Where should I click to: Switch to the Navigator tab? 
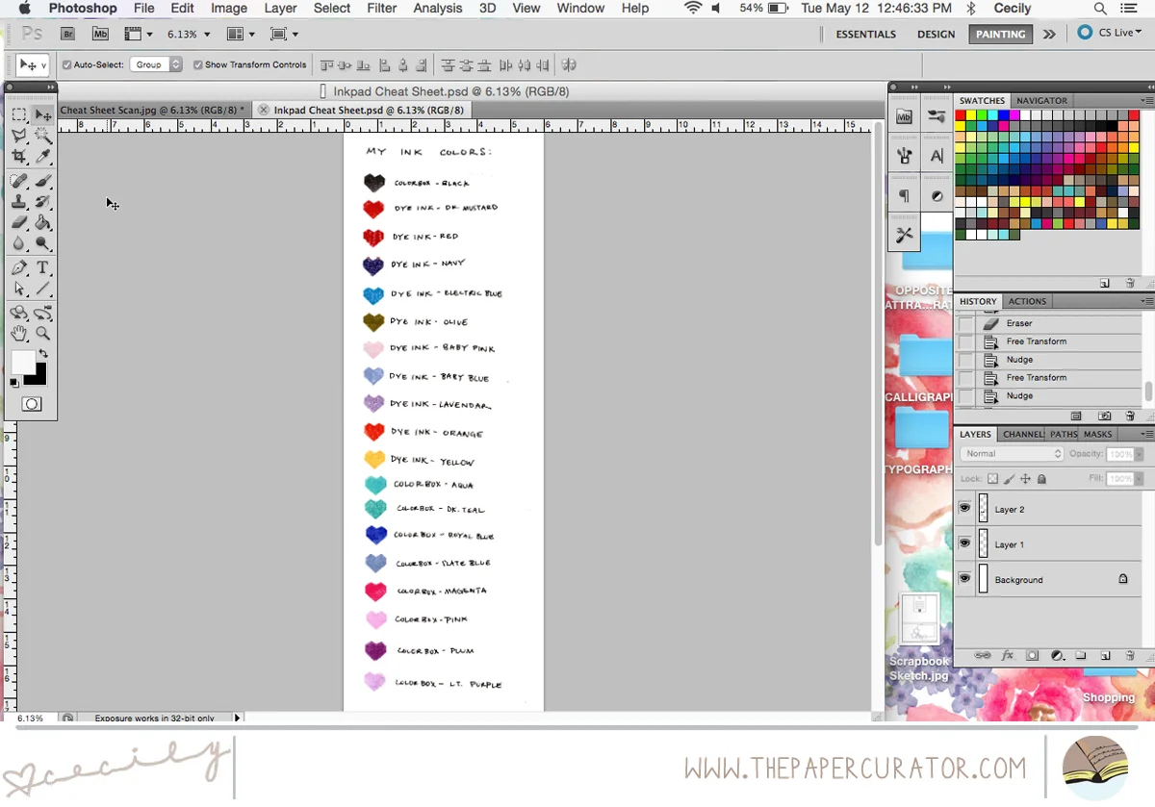click(1041, 100)
